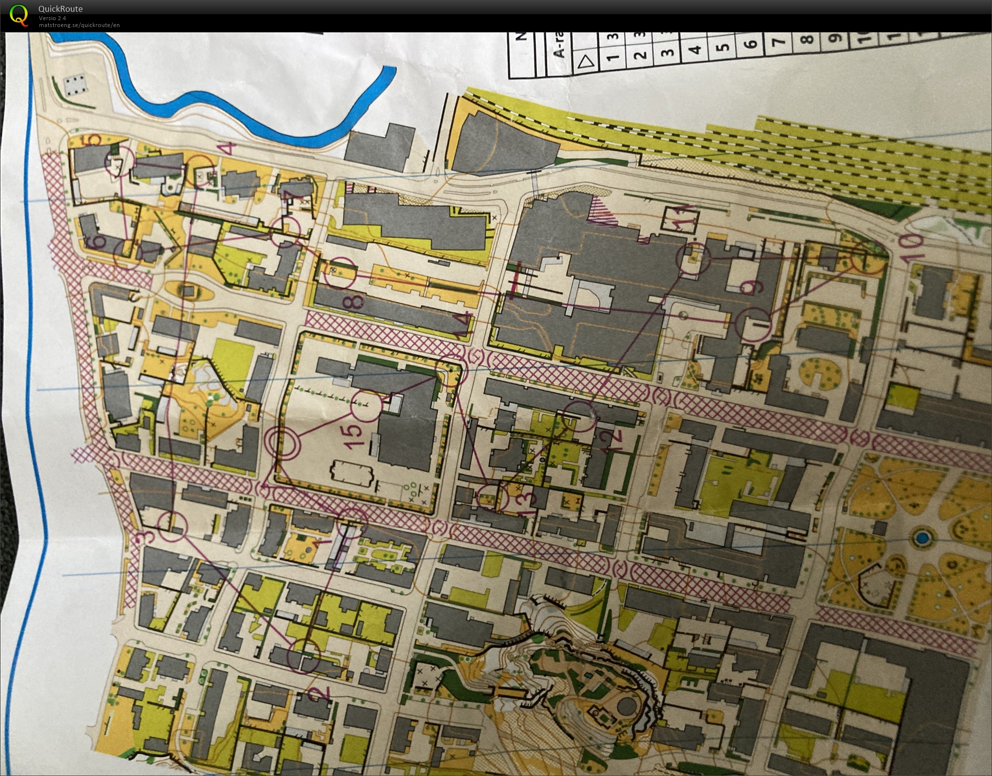Select cell 4 in control description table
The width and height of the screenshot is (992, 776).
[x=695, y=49]
